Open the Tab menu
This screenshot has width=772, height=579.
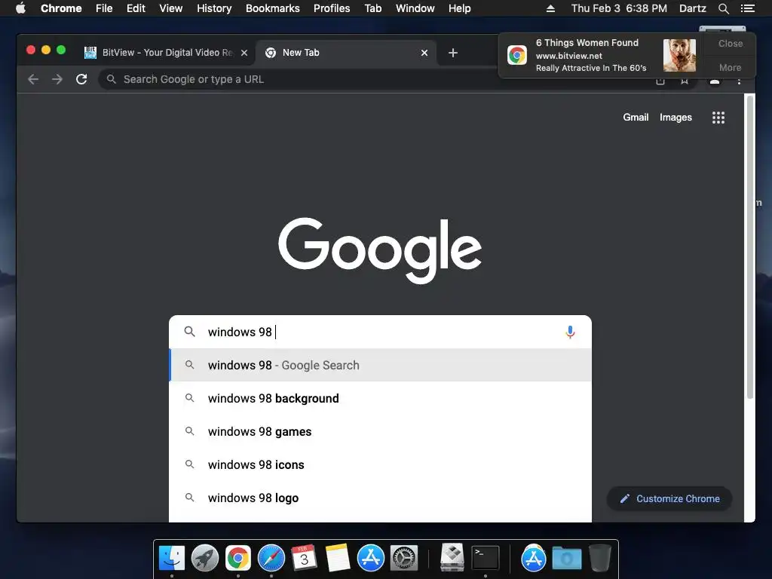pyautogui.click(x=372, y=8)
